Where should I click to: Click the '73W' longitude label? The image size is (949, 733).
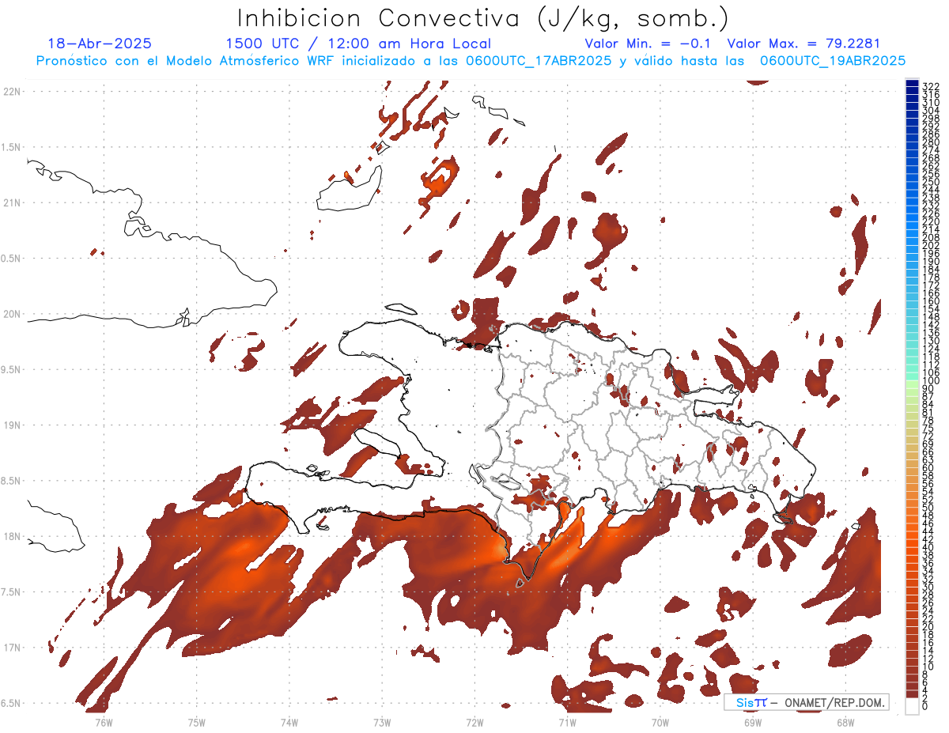382,722
